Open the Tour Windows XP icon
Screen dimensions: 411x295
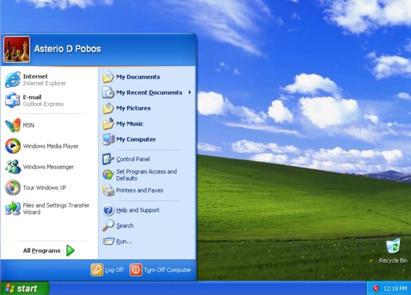click(x=13, y=187)
